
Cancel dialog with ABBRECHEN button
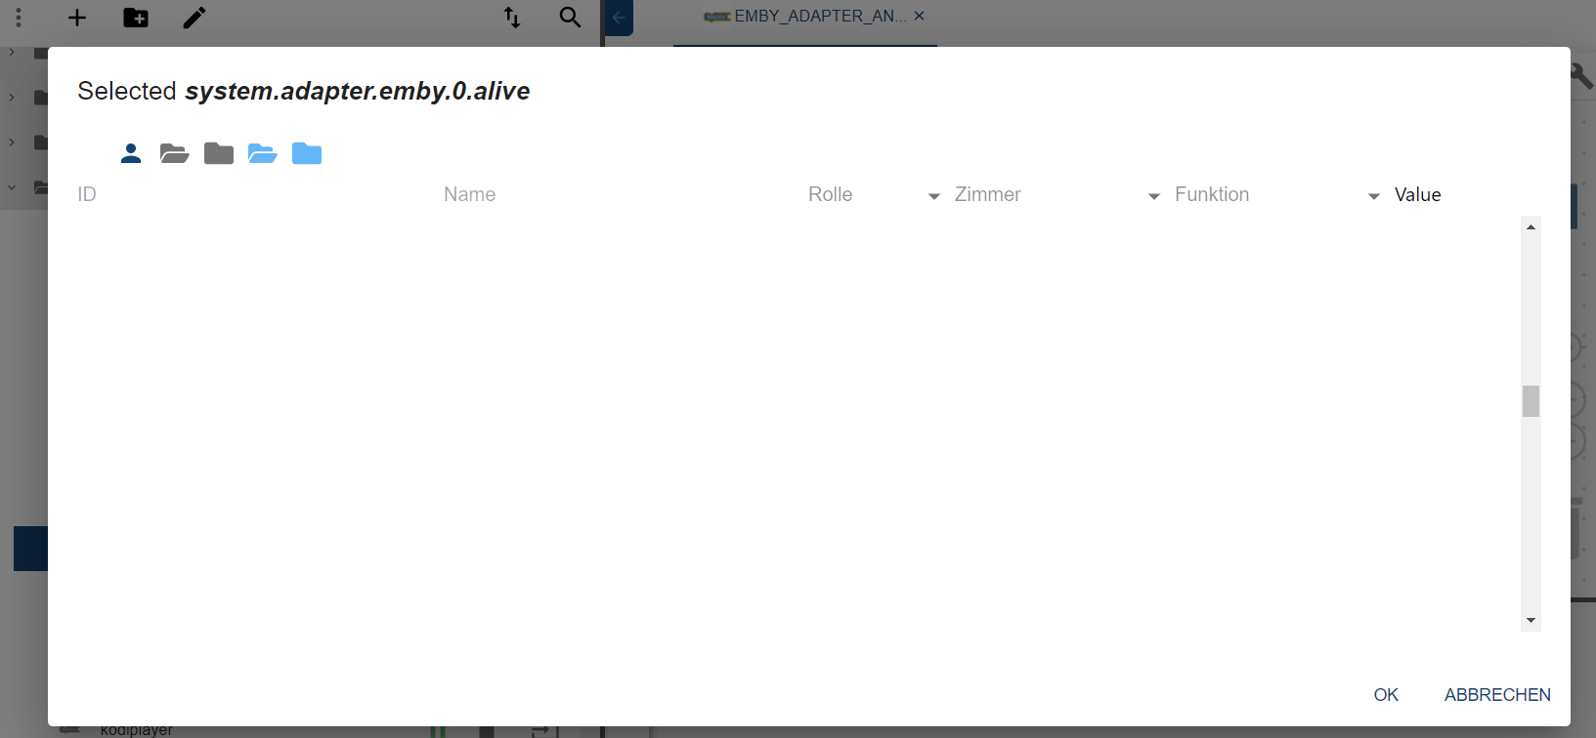point(1497,695)
